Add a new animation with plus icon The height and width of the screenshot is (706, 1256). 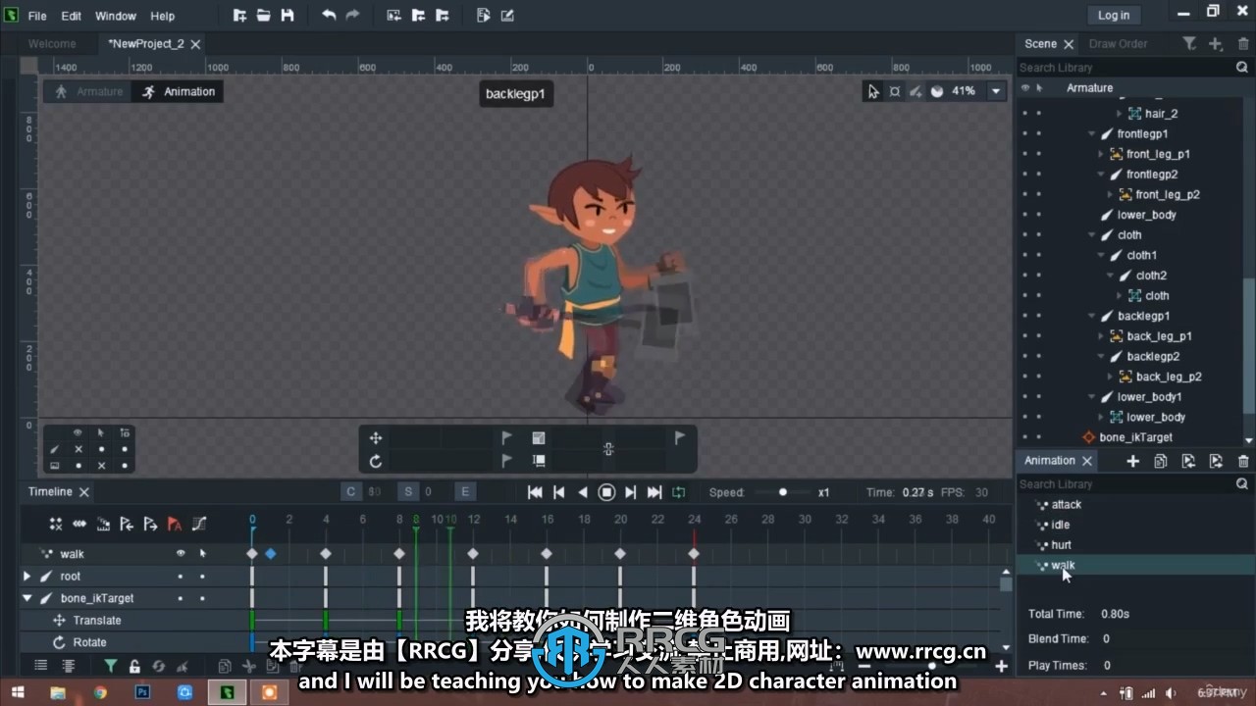[x=1132, y=461]
